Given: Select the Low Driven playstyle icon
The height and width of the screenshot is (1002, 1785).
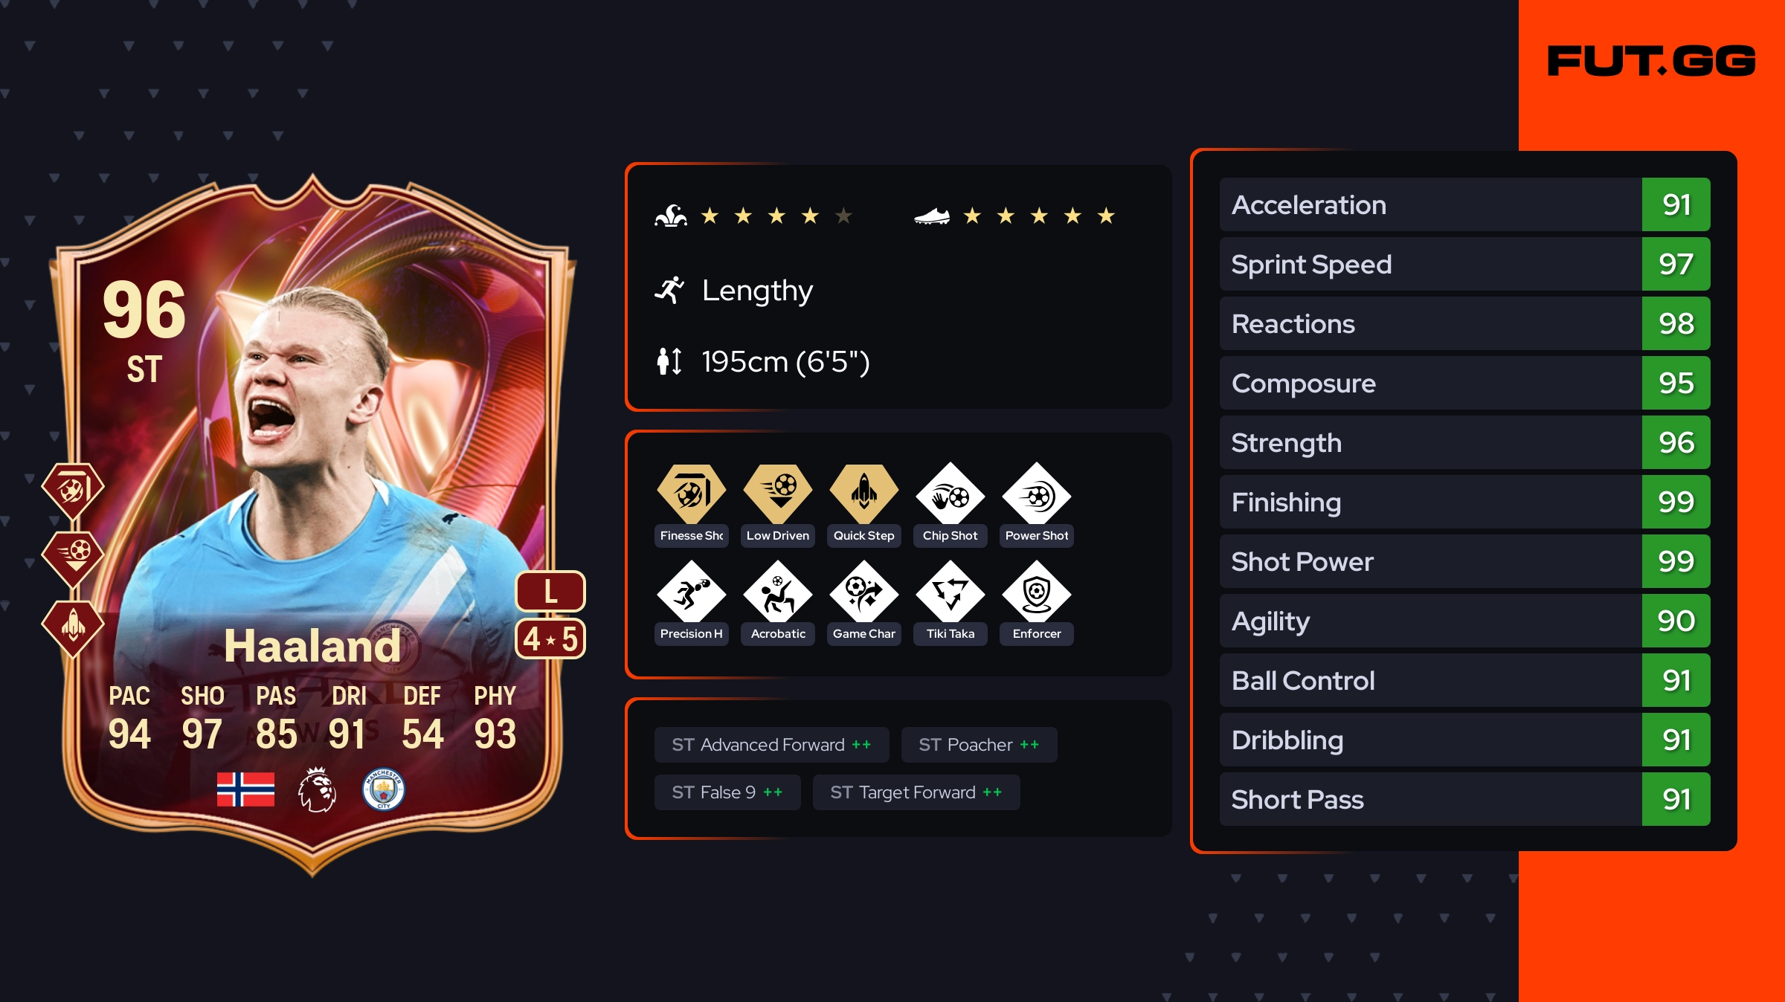Looking at the screenshot, I should click(x=777, y=494).
